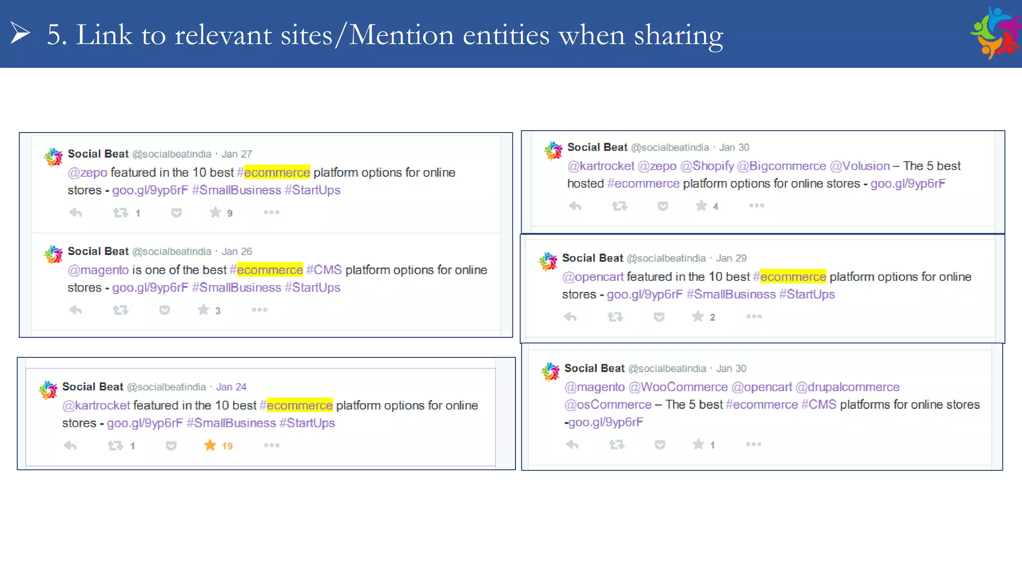The height and width of the screenshot is (574, 1022).
Task: Click Social Beat avatar on Jan 29 tweet
Action: [x=548, y=261]
